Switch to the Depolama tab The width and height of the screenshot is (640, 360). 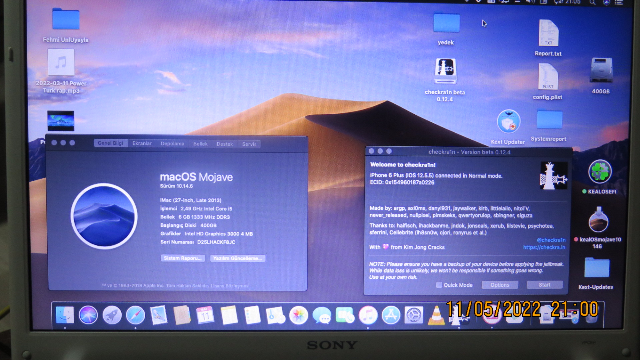[172, 144]
